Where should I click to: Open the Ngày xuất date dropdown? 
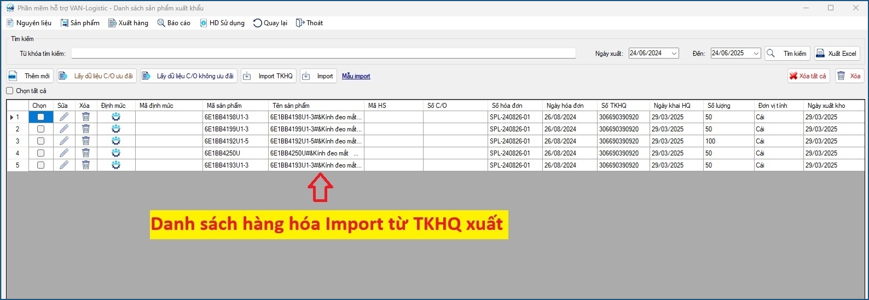click(x=674, y=53)
